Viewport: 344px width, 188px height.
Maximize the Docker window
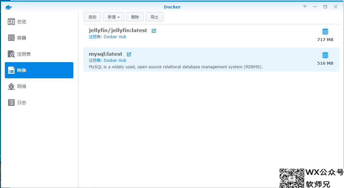point(325,7)
